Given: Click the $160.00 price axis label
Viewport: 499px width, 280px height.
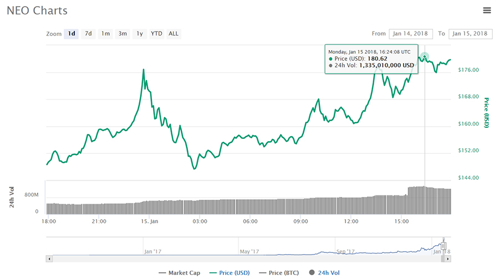Looking at the screenshot, I should click(x=469, y=124).
